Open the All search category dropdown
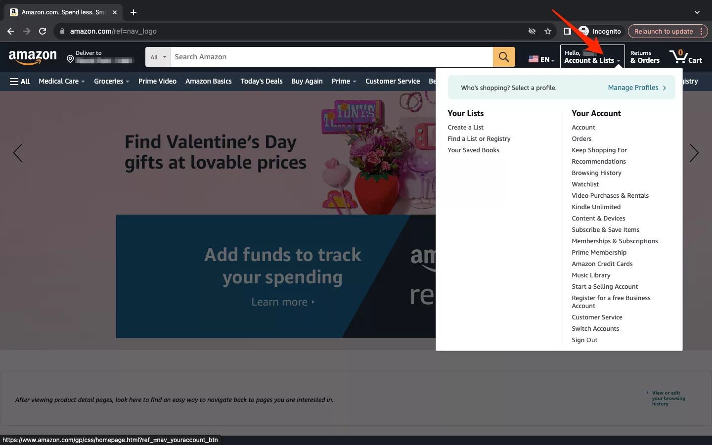 pyautogui.click(x=158, y=57)
